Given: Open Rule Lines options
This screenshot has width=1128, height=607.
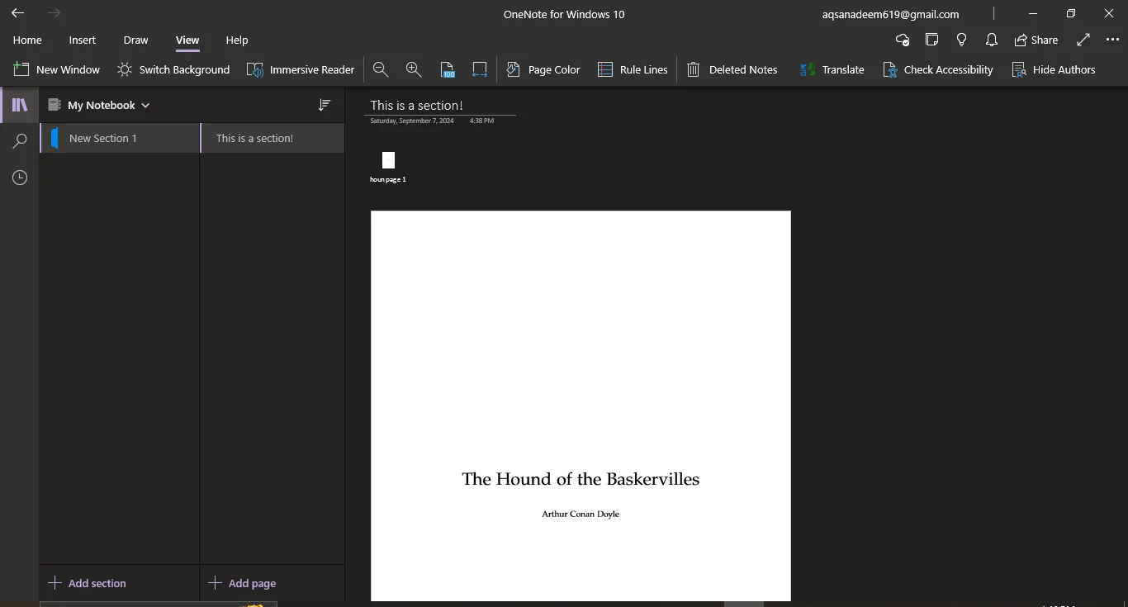Looking at the screenshot, I should [633, 69].
